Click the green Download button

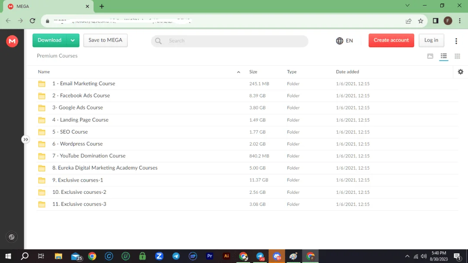(x=49, y=40)
